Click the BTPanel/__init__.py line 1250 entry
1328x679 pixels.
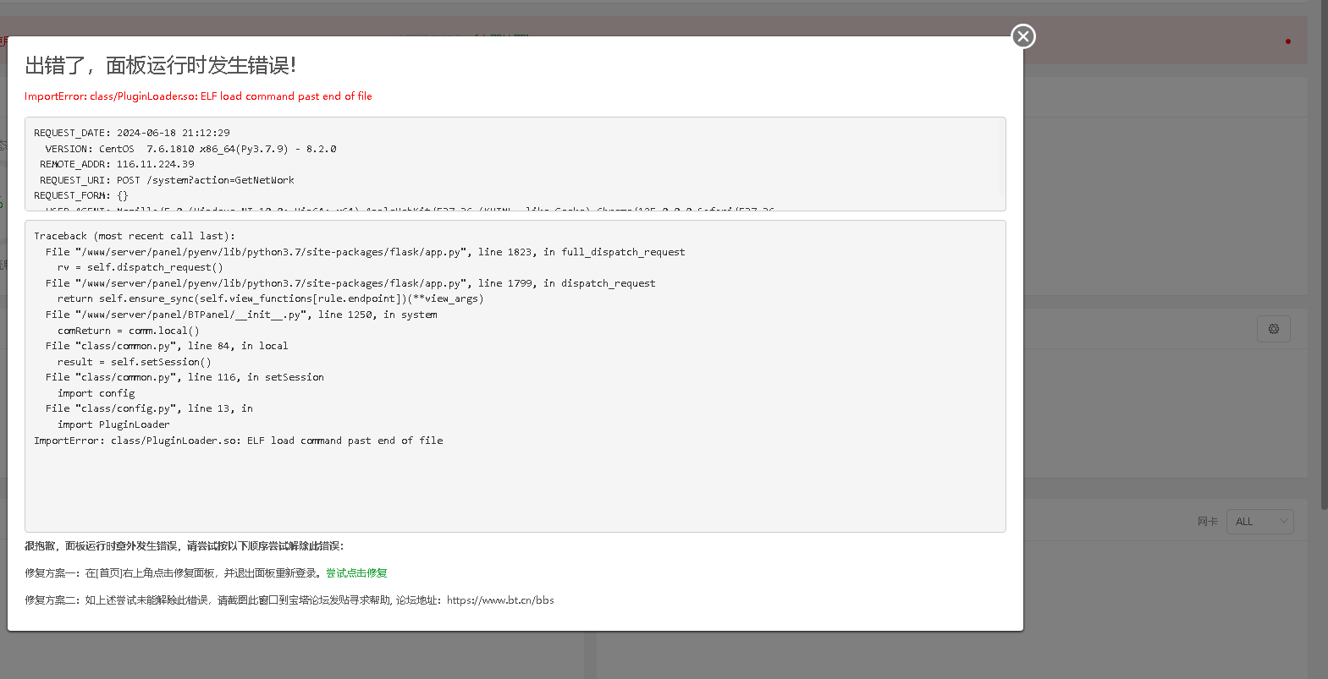pyautogui.click(x=241, y=315)
